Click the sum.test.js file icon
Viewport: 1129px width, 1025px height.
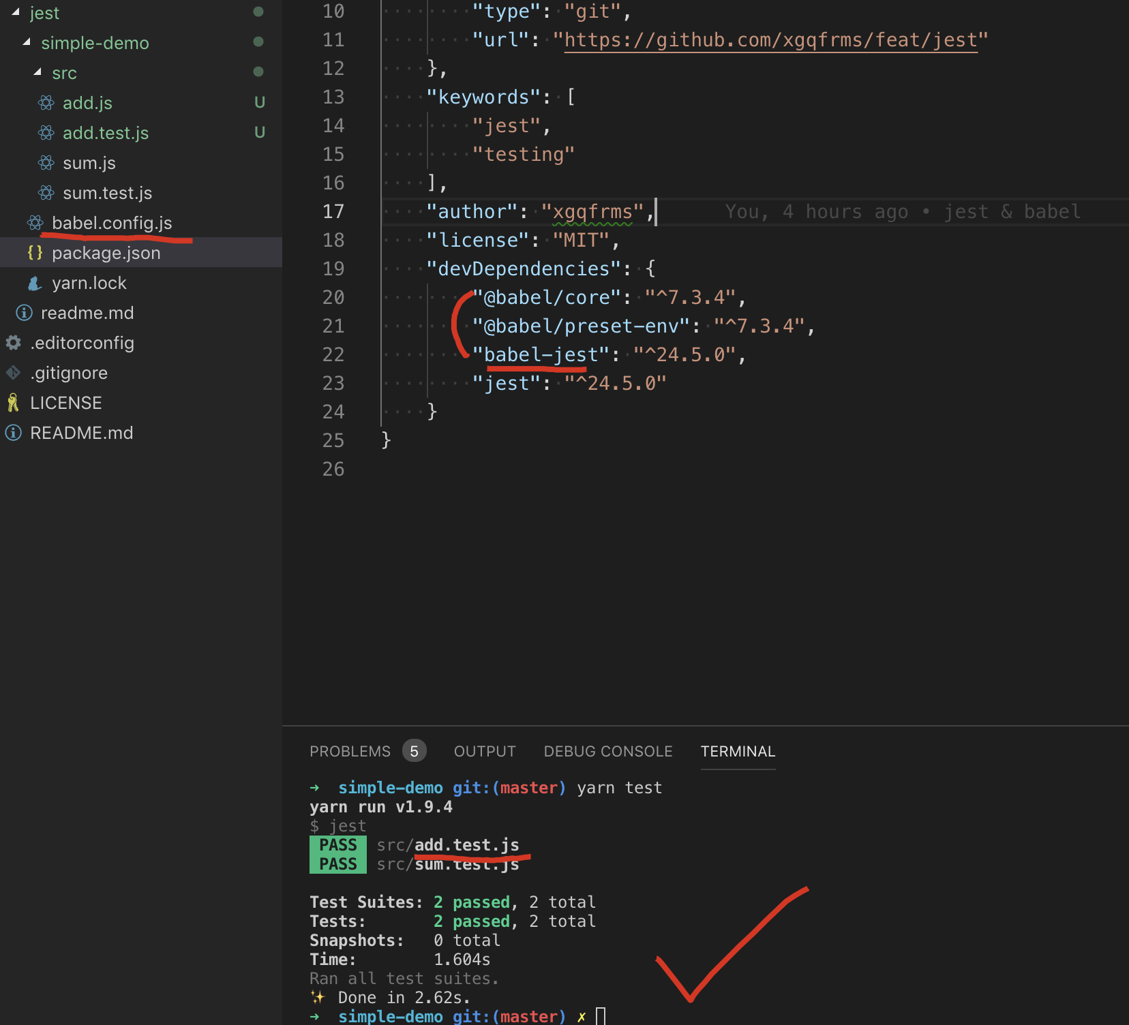(46, 193)
